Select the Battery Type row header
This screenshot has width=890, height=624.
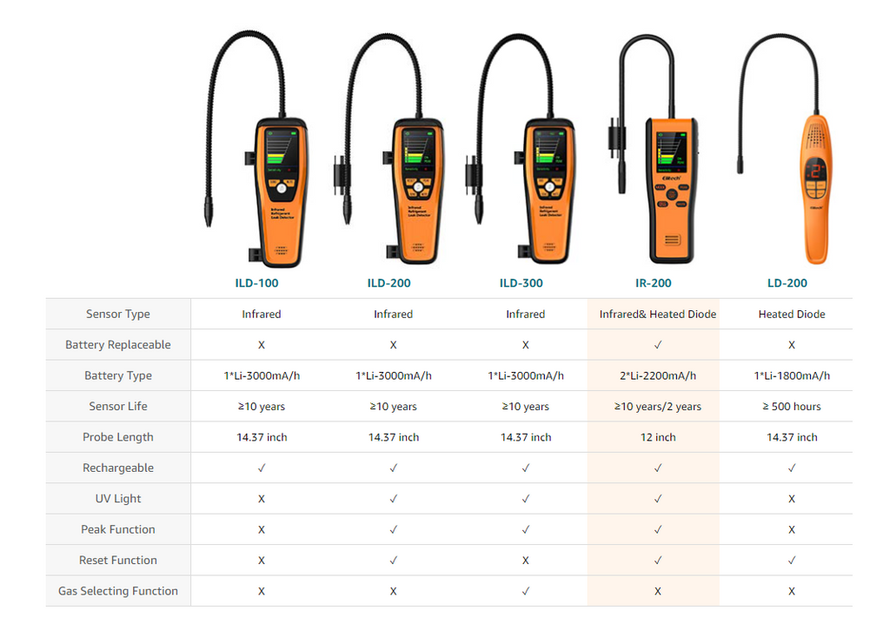coord(118,375)
